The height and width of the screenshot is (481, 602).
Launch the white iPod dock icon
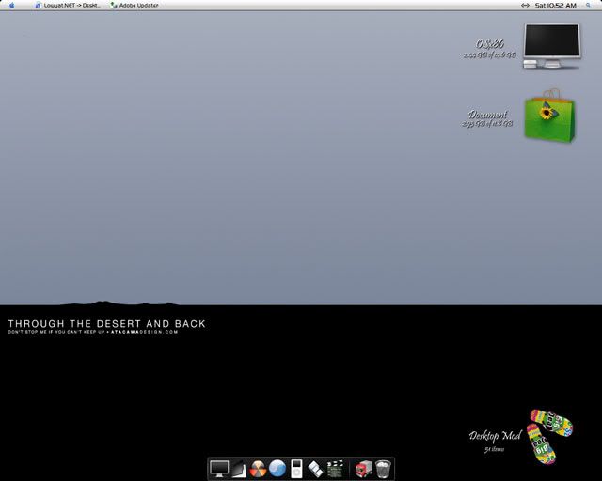point(296,468)
